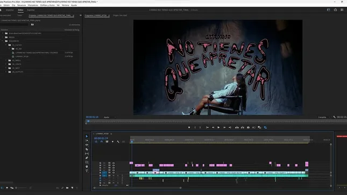Select the Slip tool
The width and height of the screenshot is (347, 195).
coord(87,154)
